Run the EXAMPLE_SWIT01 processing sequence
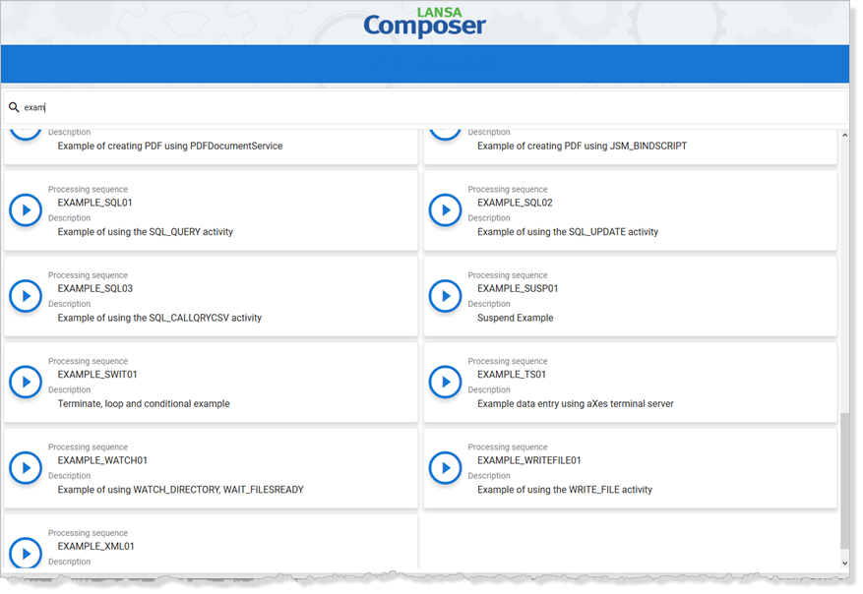This screenshot has height=594, width=863. (26, 382)
